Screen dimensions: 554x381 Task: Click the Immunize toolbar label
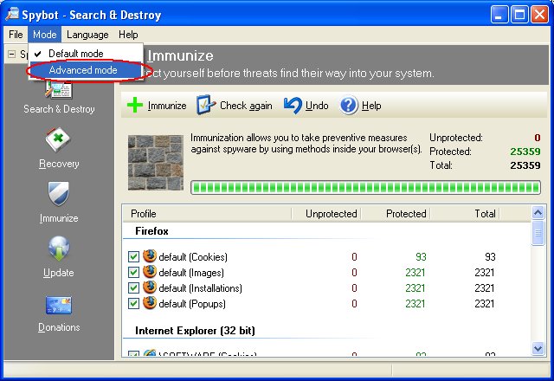pos(167,106)
